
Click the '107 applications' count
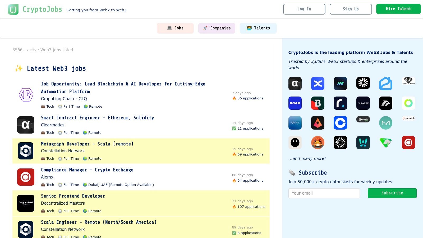pos(249,207)
